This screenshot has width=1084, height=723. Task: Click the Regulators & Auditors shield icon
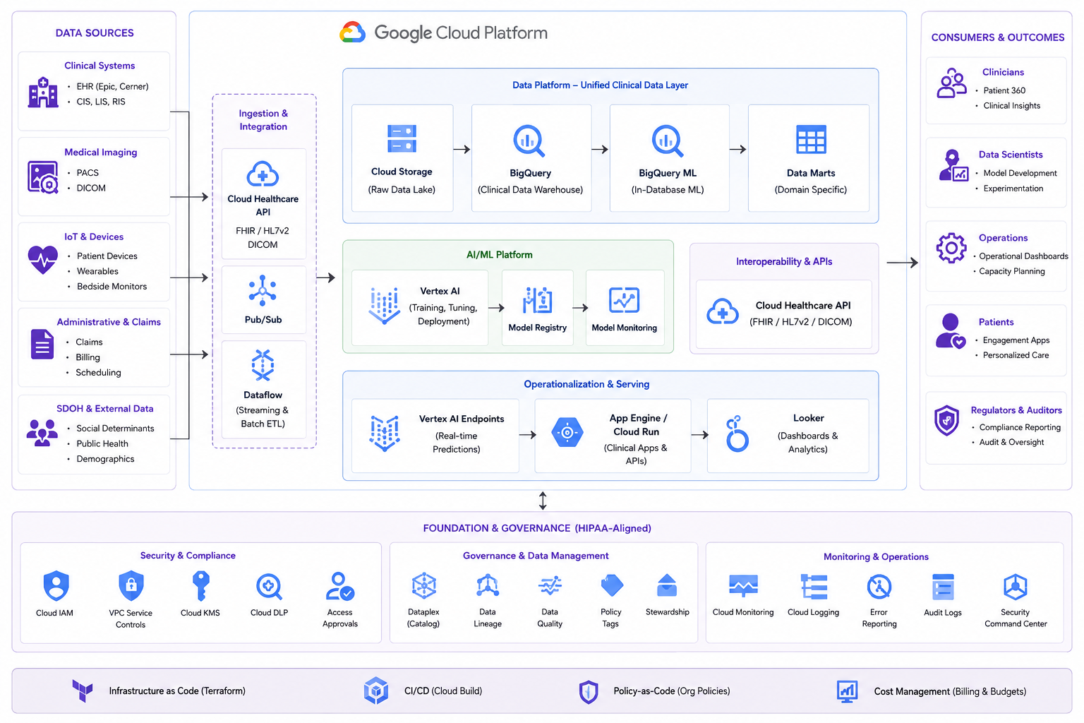[946, 421]
